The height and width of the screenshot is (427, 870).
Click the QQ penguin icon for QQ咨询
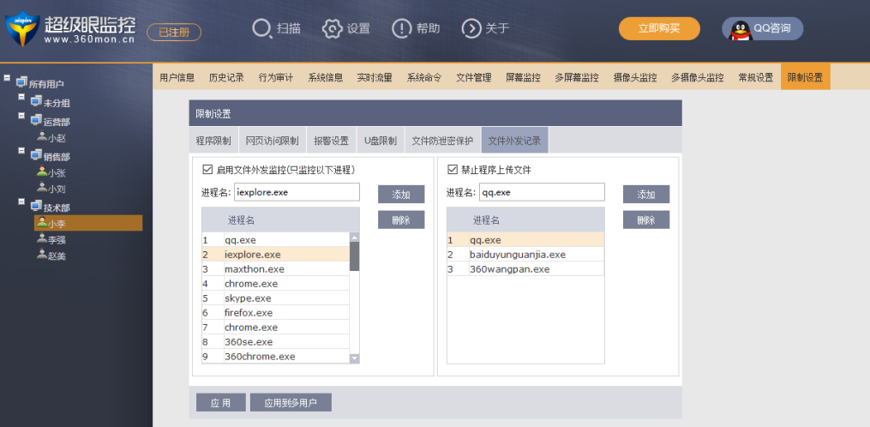point(739,29)
